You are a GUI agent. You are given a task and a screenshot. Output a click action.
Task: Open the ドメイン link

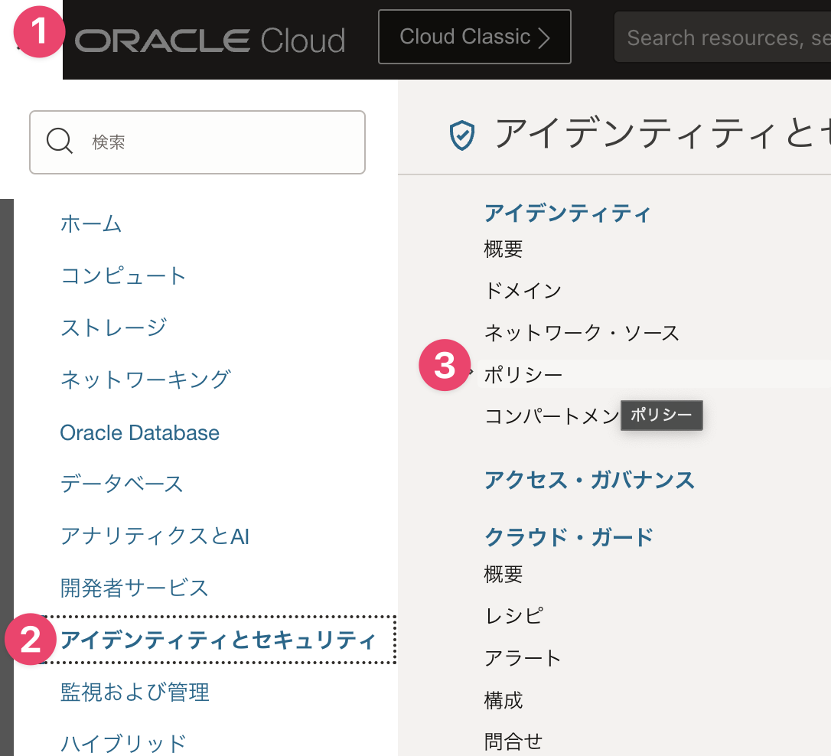click(523, 290)
